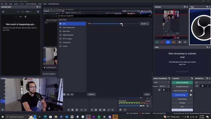Toggle visibility of the Gain filter
Screen dimensions: 211x119
tap(60, 24)
